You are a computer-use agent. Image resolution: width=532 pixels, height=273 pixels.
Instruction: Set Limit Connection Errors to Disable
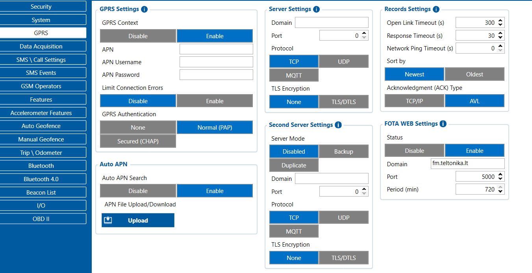pyautogui.click(x=138, y=101)
